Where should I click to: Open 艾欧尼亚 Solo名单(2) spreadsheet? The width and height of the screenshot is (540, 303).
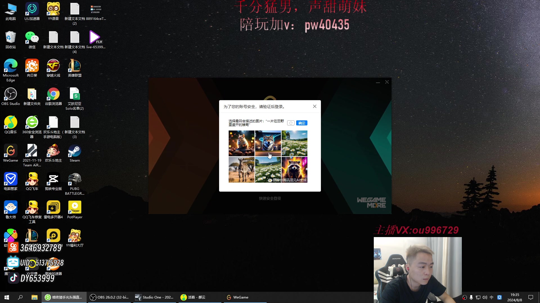click(x=75, y=99)
